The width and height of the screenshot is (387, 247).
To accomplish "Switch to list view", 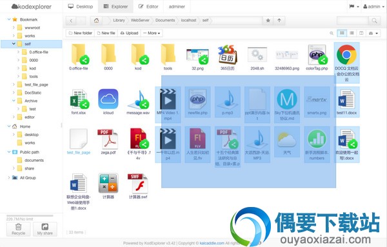I will pos(352,33).
